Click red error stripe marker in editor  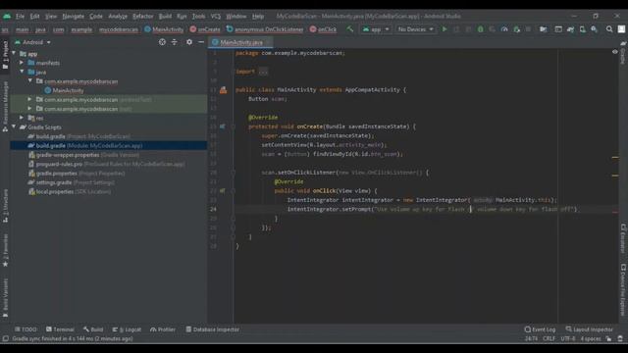click(x=615, y=212)
